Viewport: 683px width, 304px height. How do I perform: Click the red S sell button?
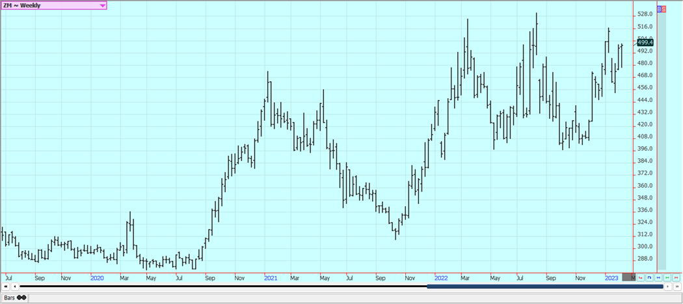point(664,8)
